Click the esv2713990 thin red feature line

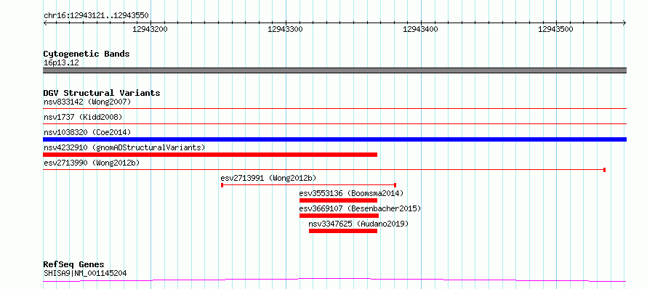(x=324, y=170)
